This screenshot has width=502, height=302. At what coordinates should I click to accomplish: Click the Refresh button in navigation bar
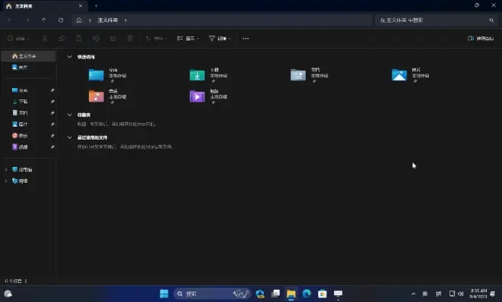pyautogui.click(x=61, y=20)
